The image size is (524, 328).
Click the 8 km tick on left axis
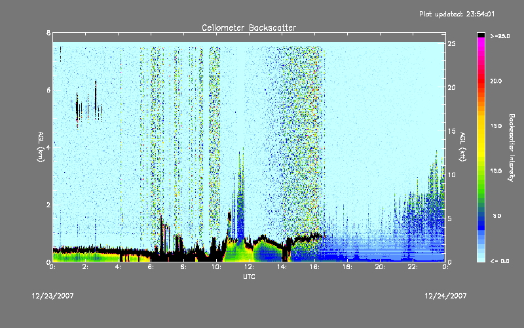tap(48, 33)
